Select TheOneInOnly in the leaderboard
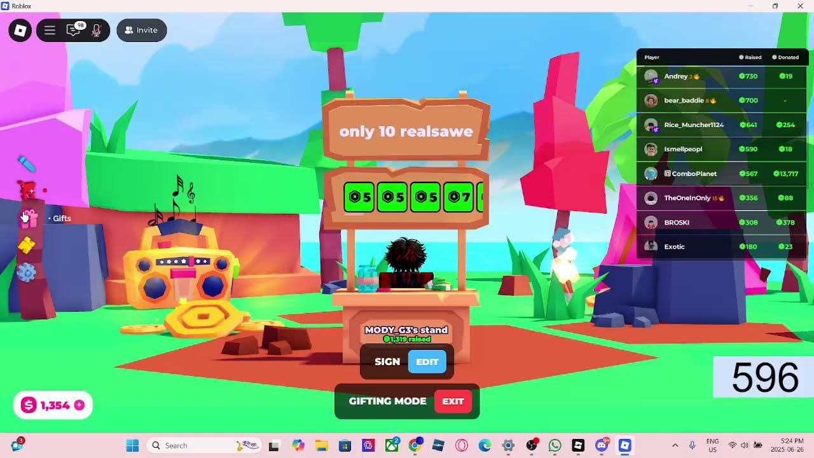The width and height of the screenshot is (814, 458). click(722, 198)
